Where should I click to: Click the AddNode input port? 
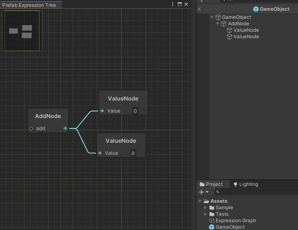(x=31, y=128)
